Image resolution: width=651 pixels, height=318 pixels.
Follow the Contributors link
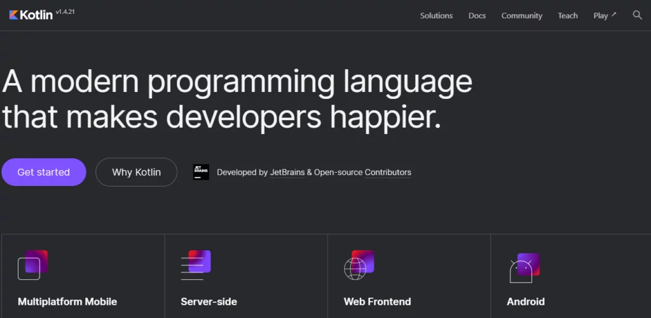tap(388, 173)
